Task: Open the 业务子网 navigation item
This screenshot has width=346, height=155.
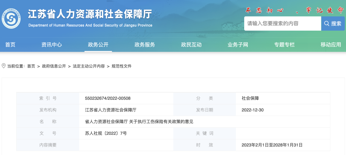Action: (238, 45)
